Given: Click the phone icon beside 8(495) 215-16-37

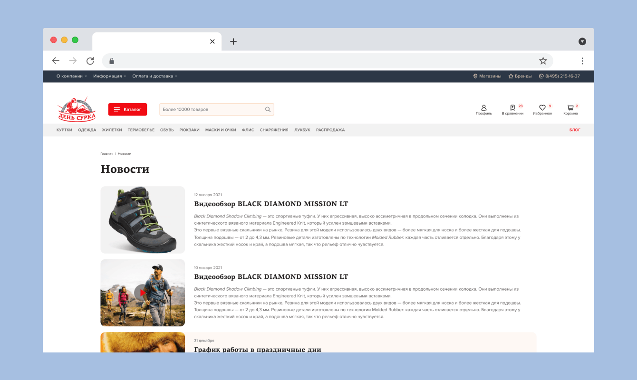Looking at the screenshot, I should point(541,76).
